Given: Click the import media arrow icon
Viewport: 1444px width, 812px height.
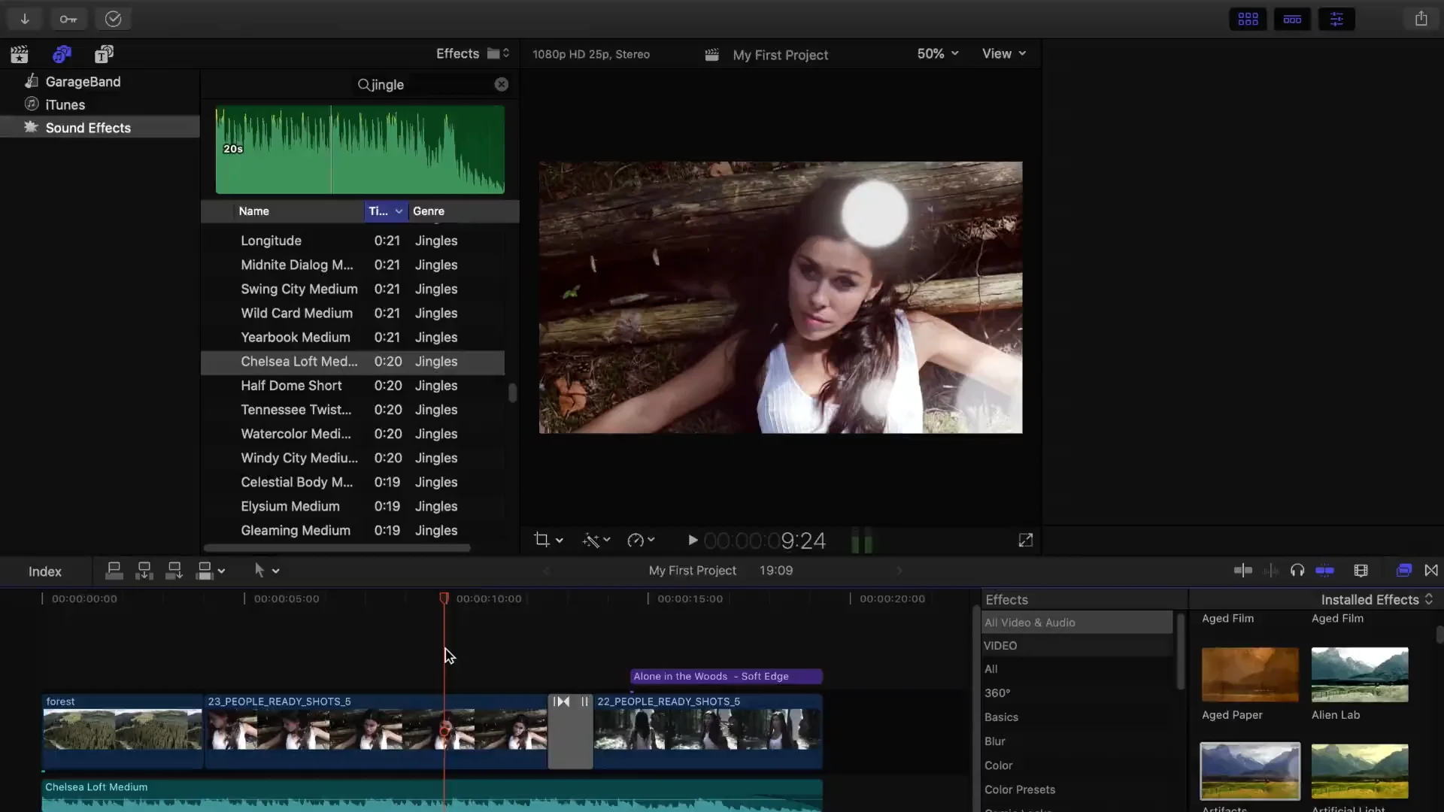Looking at the screenshot, I should pyautogui.click(x=25, y=19).
